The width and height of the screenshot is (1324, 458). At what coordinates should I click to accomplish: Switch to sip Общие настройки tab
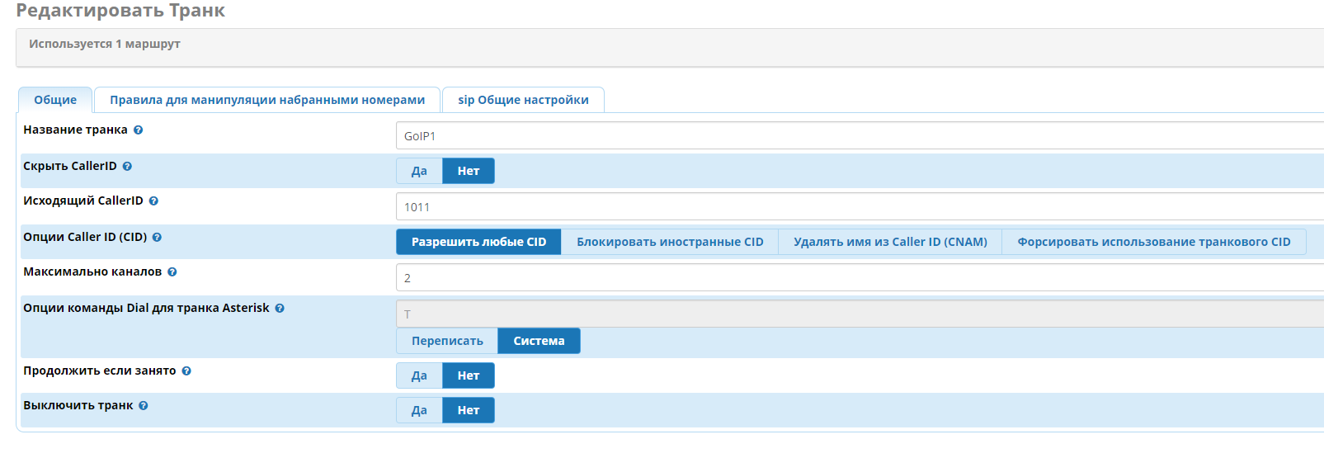pyautogui.click(x=523, y=100)
